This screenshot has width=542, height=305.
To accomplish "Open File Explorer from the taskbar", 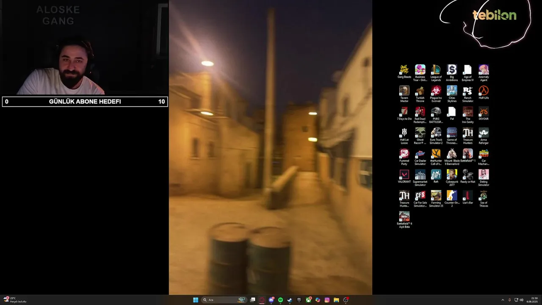I will pyautogui.click(x=336, y=300).
